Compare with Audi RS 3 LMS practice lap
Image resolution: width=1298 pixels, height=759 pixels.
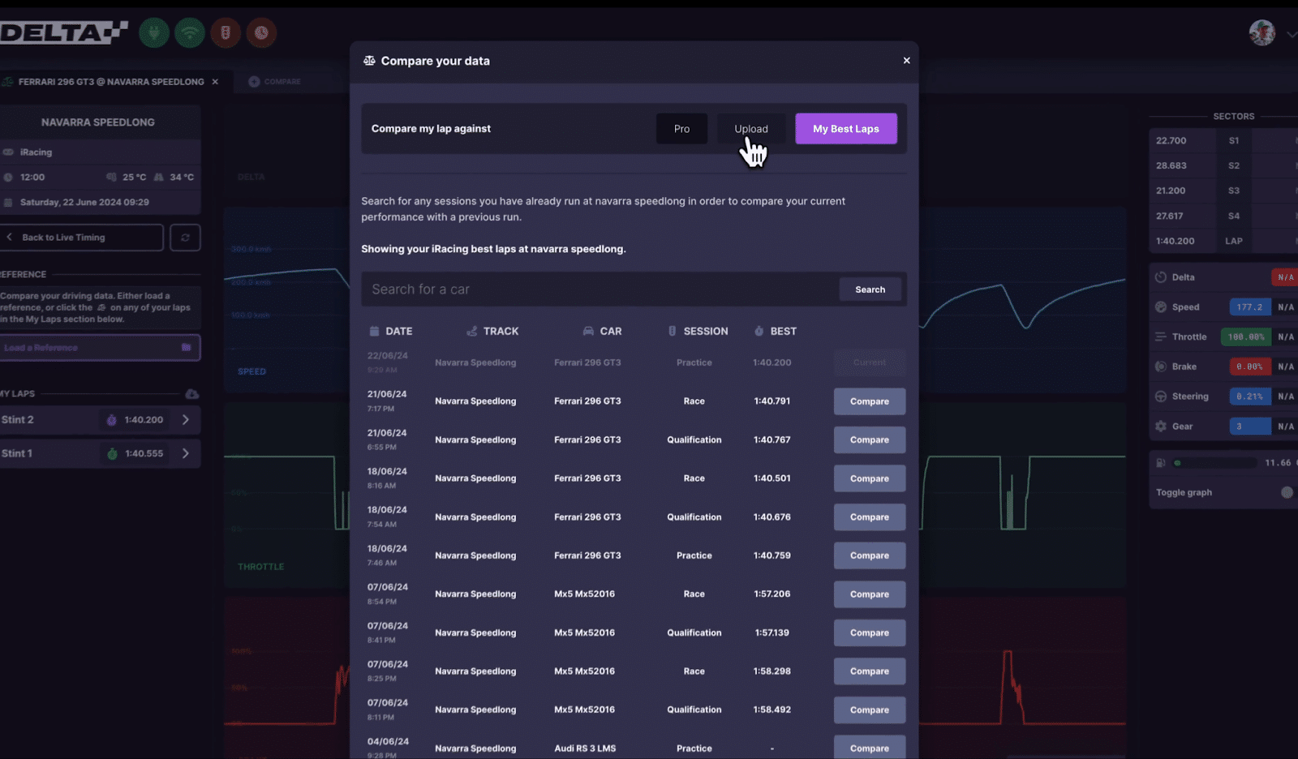pyautogui.click(x=870, y=748)
